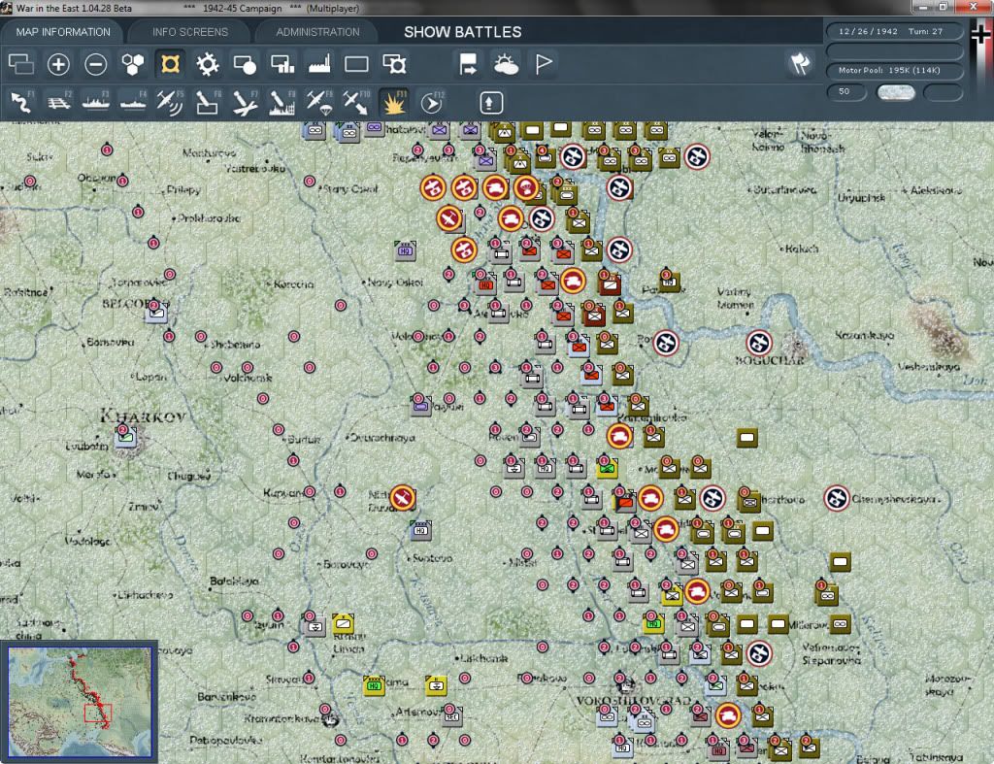Click the Chuguev town label
This screenshot has width=994, height=764.
coord(189,476)
